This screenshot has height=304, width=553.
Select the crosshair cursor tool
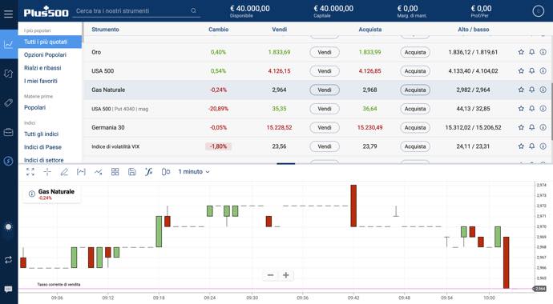[x=47, y=172]
